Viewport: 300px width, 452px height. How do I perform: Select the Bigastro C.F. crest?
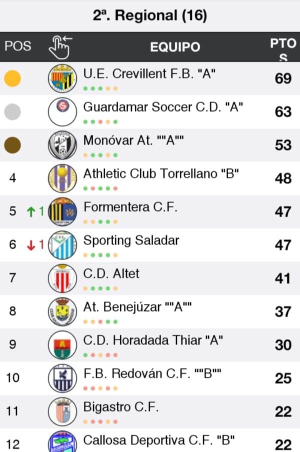point(62,411)
